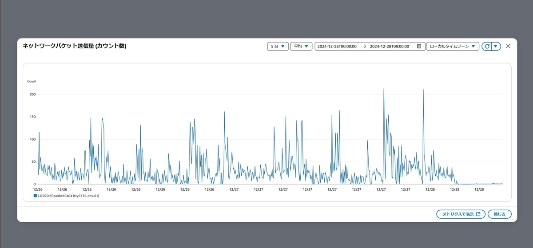Click the legend color swatch for i-0353c39ea4bcd5404
Screen dimensions: 533x248
35,196
